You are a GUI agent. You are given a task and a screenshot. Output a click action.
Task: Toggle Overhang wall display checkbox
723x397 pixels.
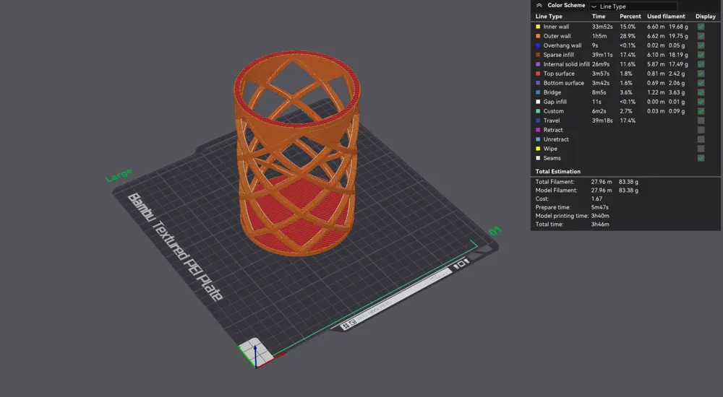pos(701,45)
